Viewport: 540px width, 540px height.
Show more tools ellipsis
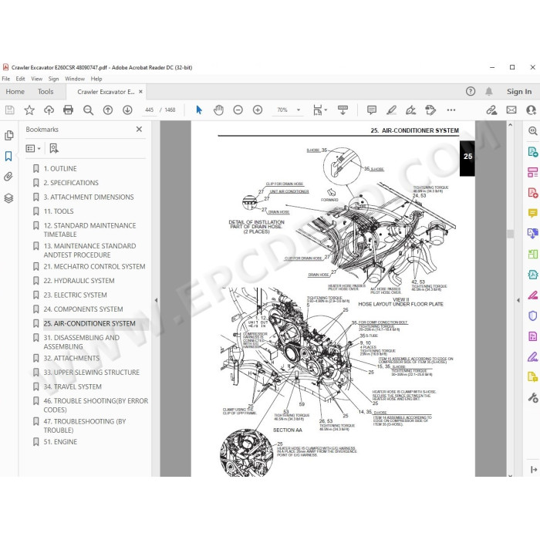[x=451, y=110]
